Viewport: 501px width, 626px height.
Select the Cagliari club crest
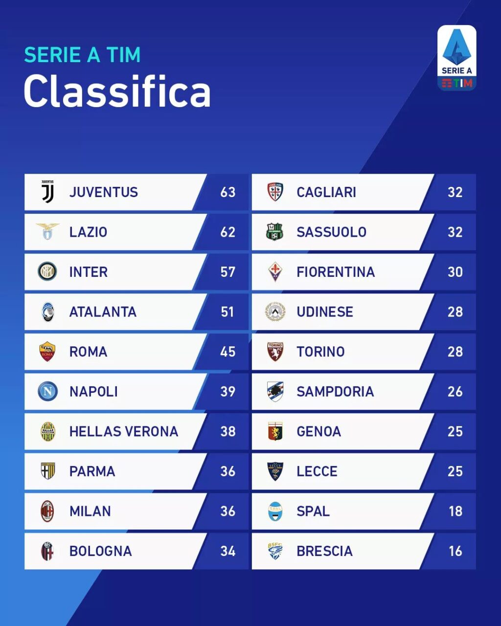275,192
